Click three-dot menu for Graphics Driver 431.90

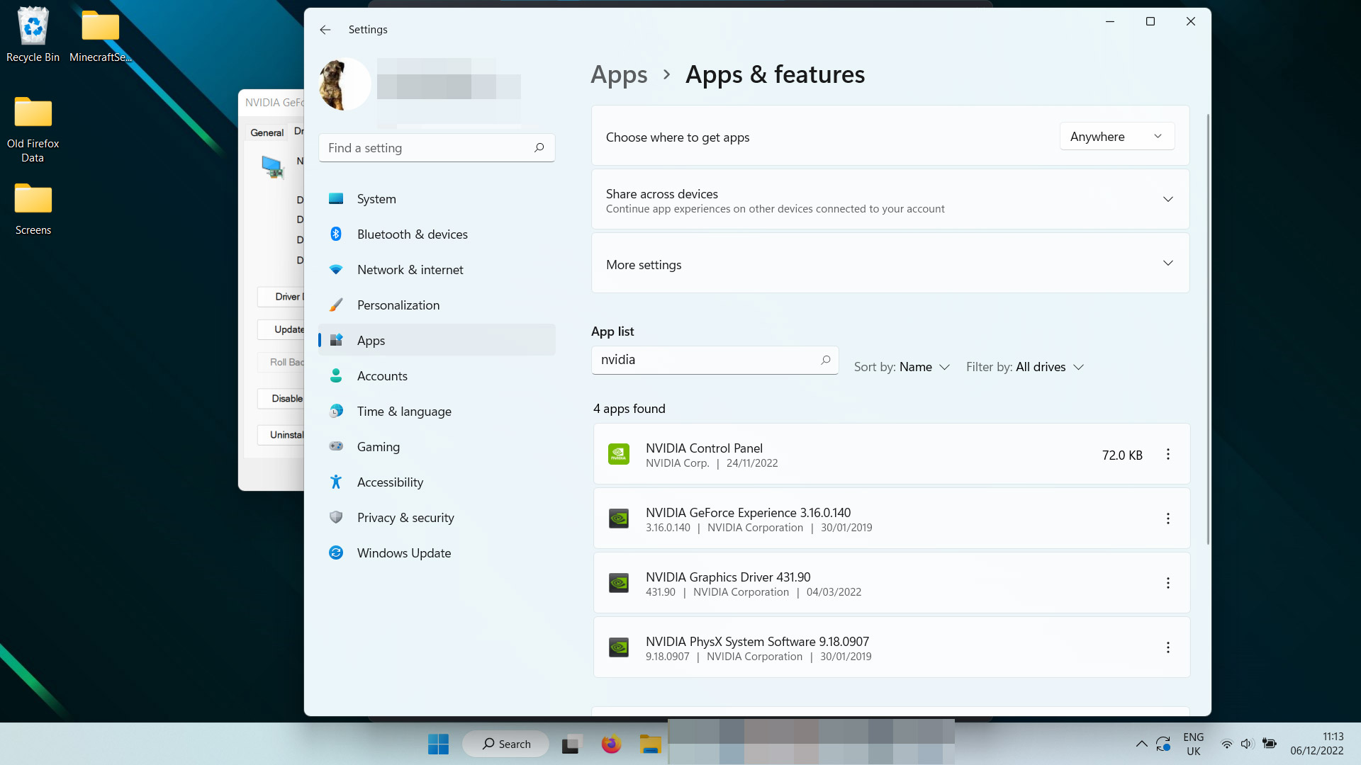point(1167,583)
